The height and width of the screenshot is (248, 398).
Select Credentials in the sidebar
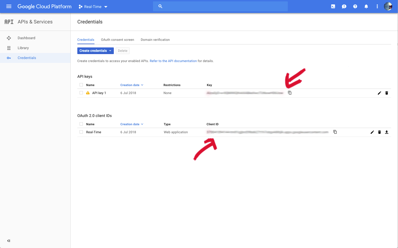point(27,58)
